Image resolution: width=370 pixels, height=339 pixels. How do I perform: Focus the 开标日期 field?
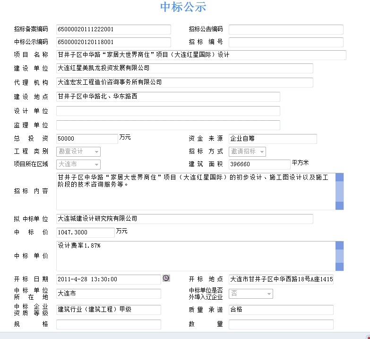(109, 279)
